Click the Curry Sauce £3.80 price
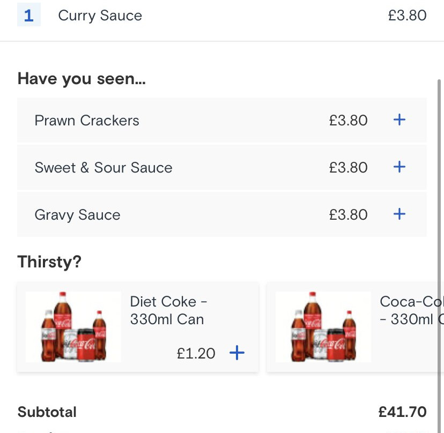This screenshot has height=433, width=444. (407, 16)
